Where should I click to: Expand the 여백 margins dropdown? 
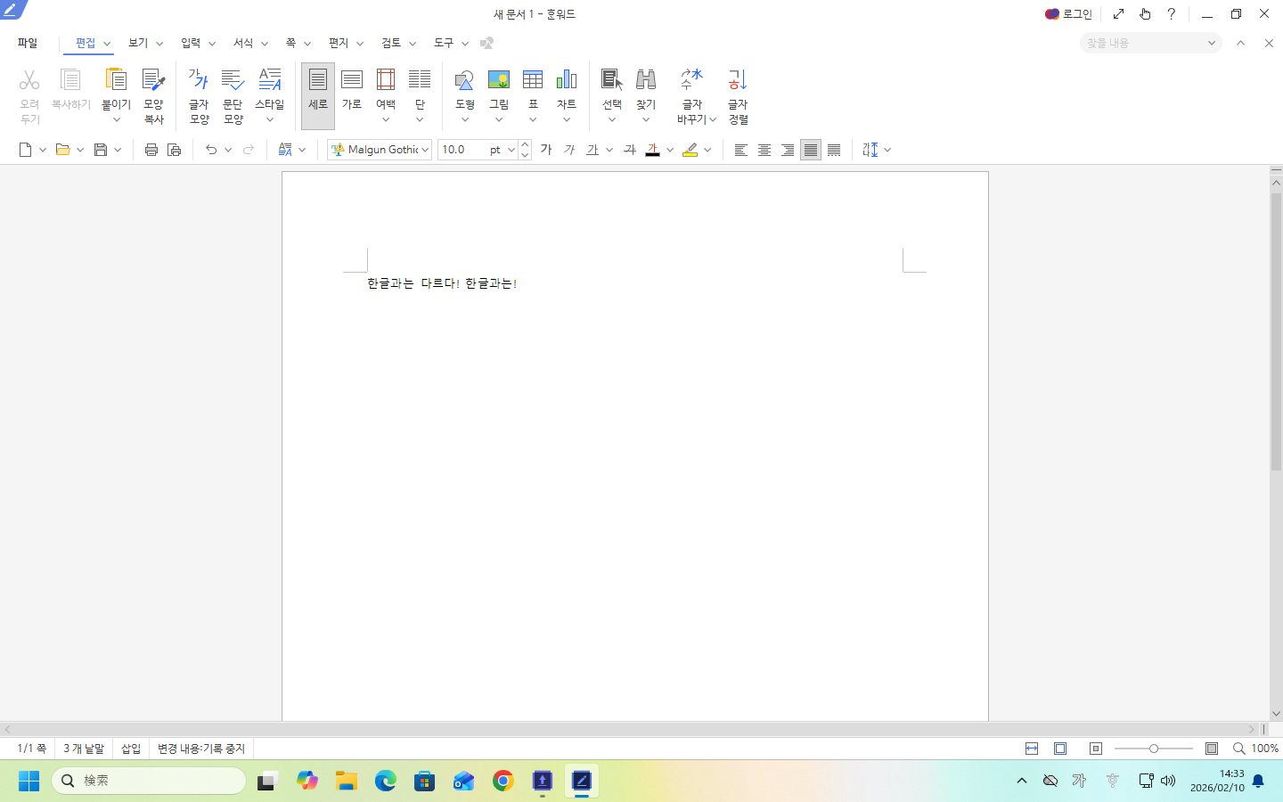coord(386,119)
